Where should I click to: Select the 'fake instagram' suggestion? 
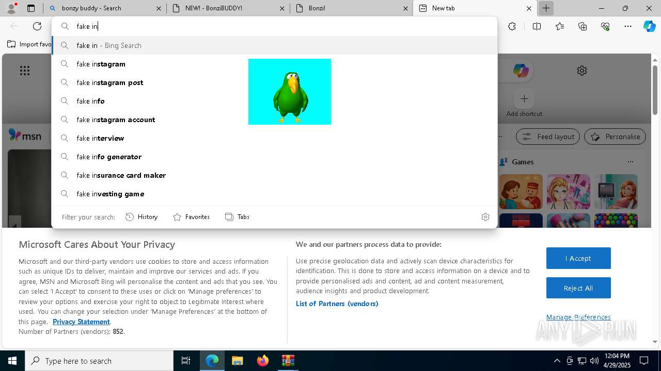tap(274, 64)
